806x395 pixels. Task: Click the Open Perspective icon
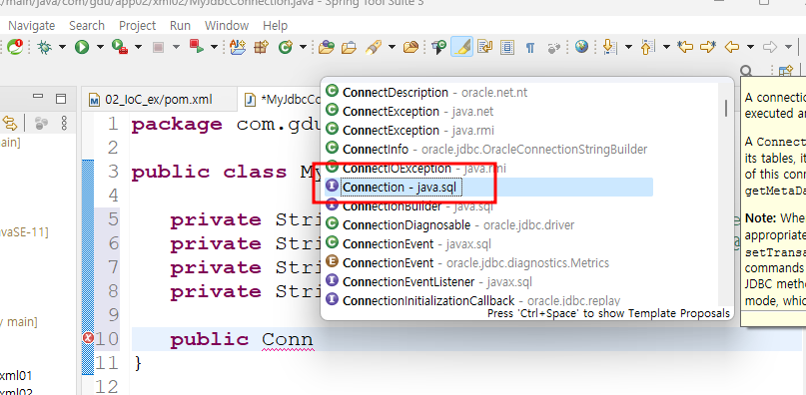click(x=785, y=71)
